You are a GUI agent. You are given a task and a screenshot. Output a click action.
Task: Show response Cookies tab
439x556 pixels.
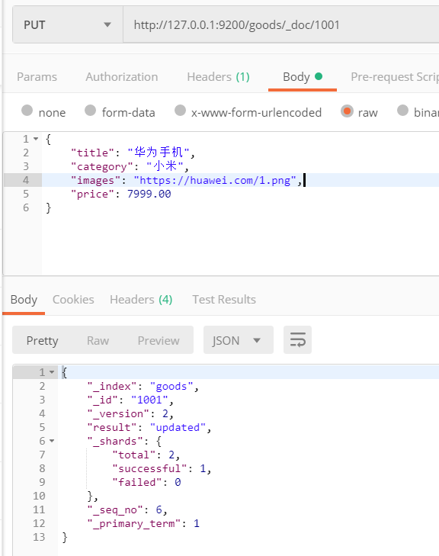coord(73,299)
